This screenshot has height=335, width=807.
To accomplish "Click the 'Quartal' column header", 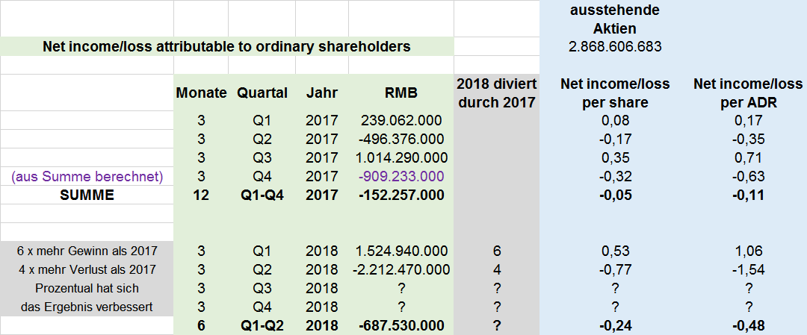I will tap(262, 93).
